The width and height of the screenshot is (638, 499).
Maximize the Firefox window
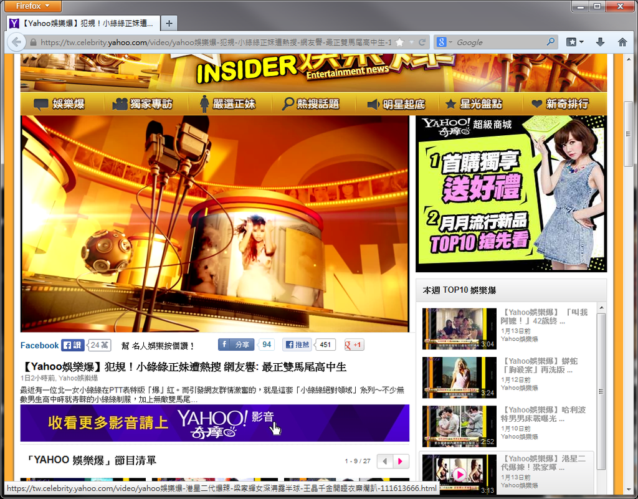click(x=598, y=6)
